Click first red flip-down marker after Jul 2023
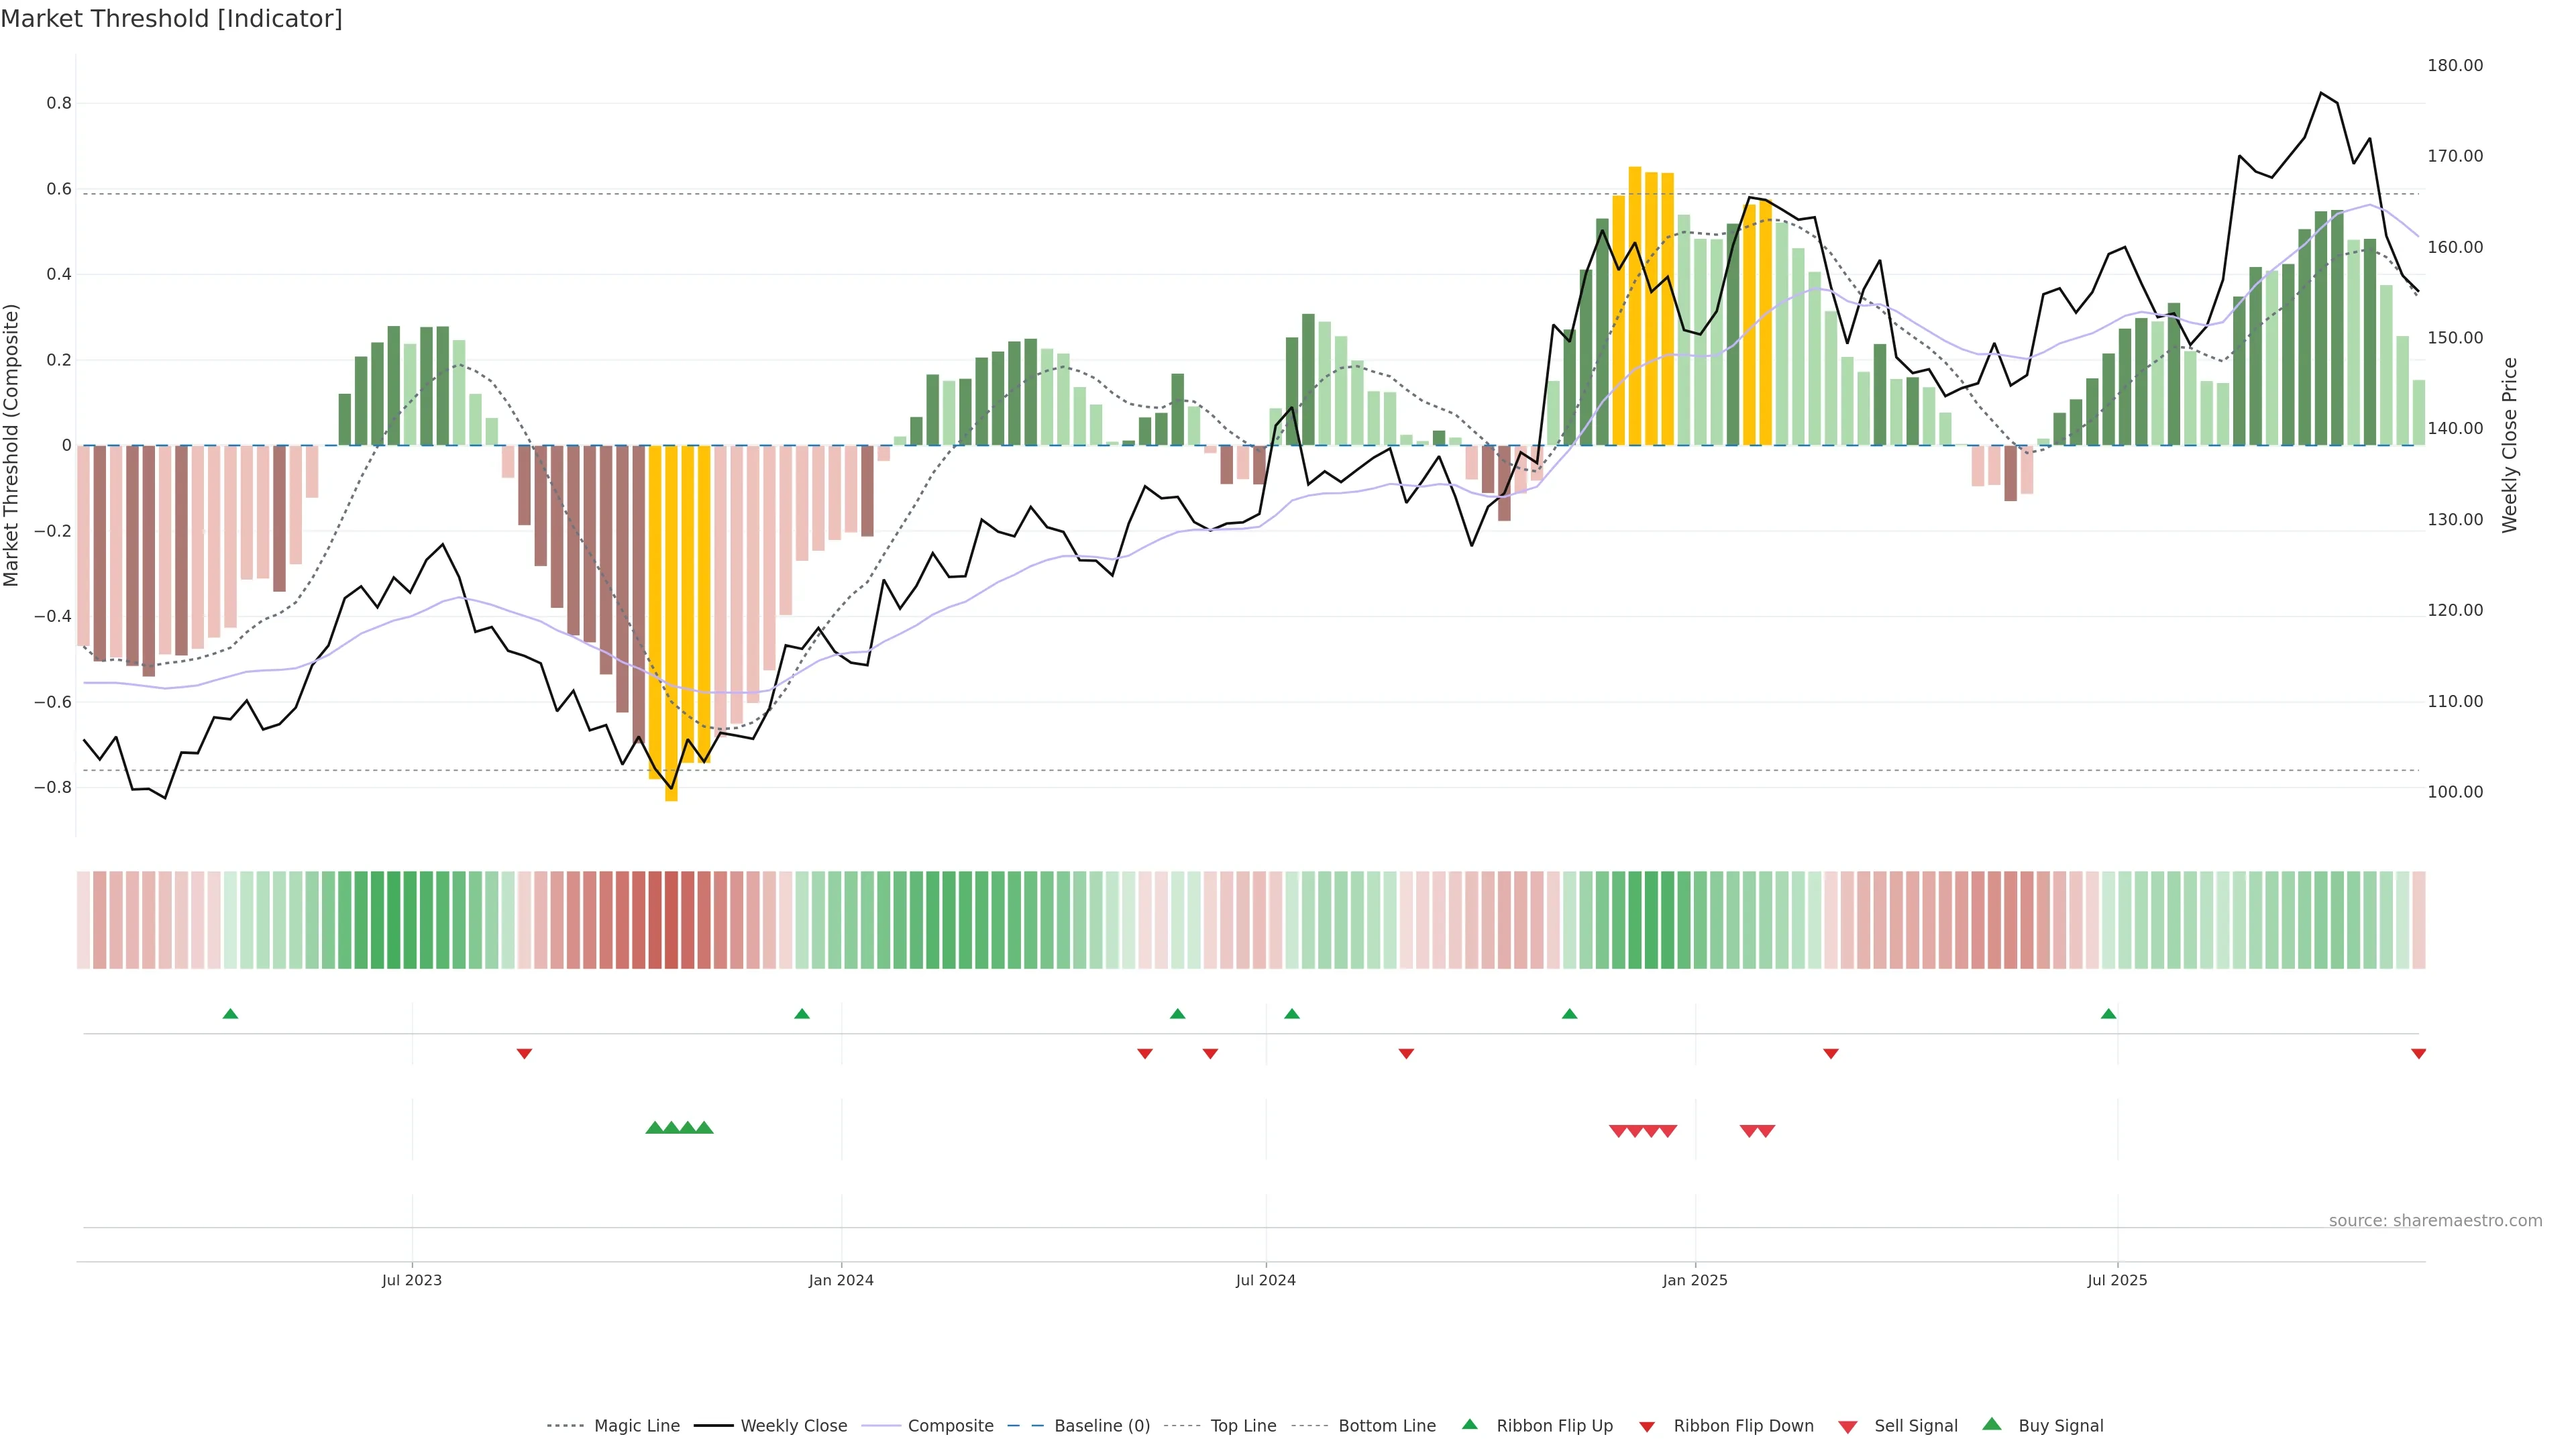Screen dimensions: 2576x1449 [524, 1053]
